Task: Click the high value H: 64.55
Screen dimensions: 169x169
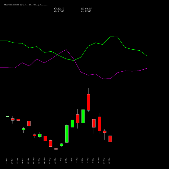Action: [x=86, y=9]
